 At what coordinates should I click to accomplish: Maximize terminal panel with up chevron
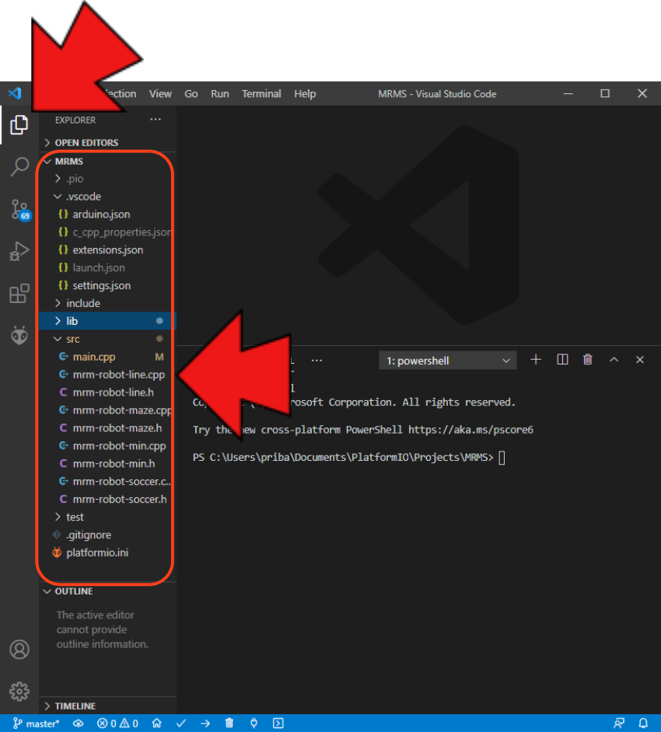(614, 360)
